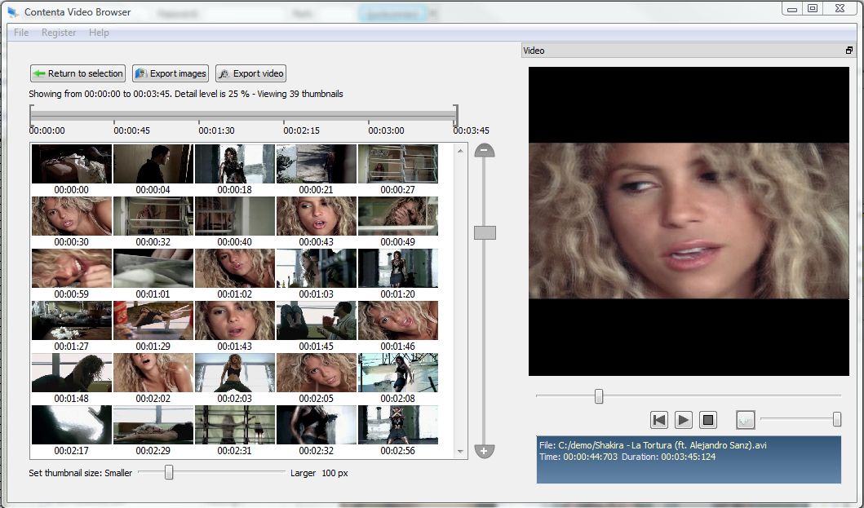Select the thumbnail at 00:00:49
The image size is (864, 508).
pos(398,216)
